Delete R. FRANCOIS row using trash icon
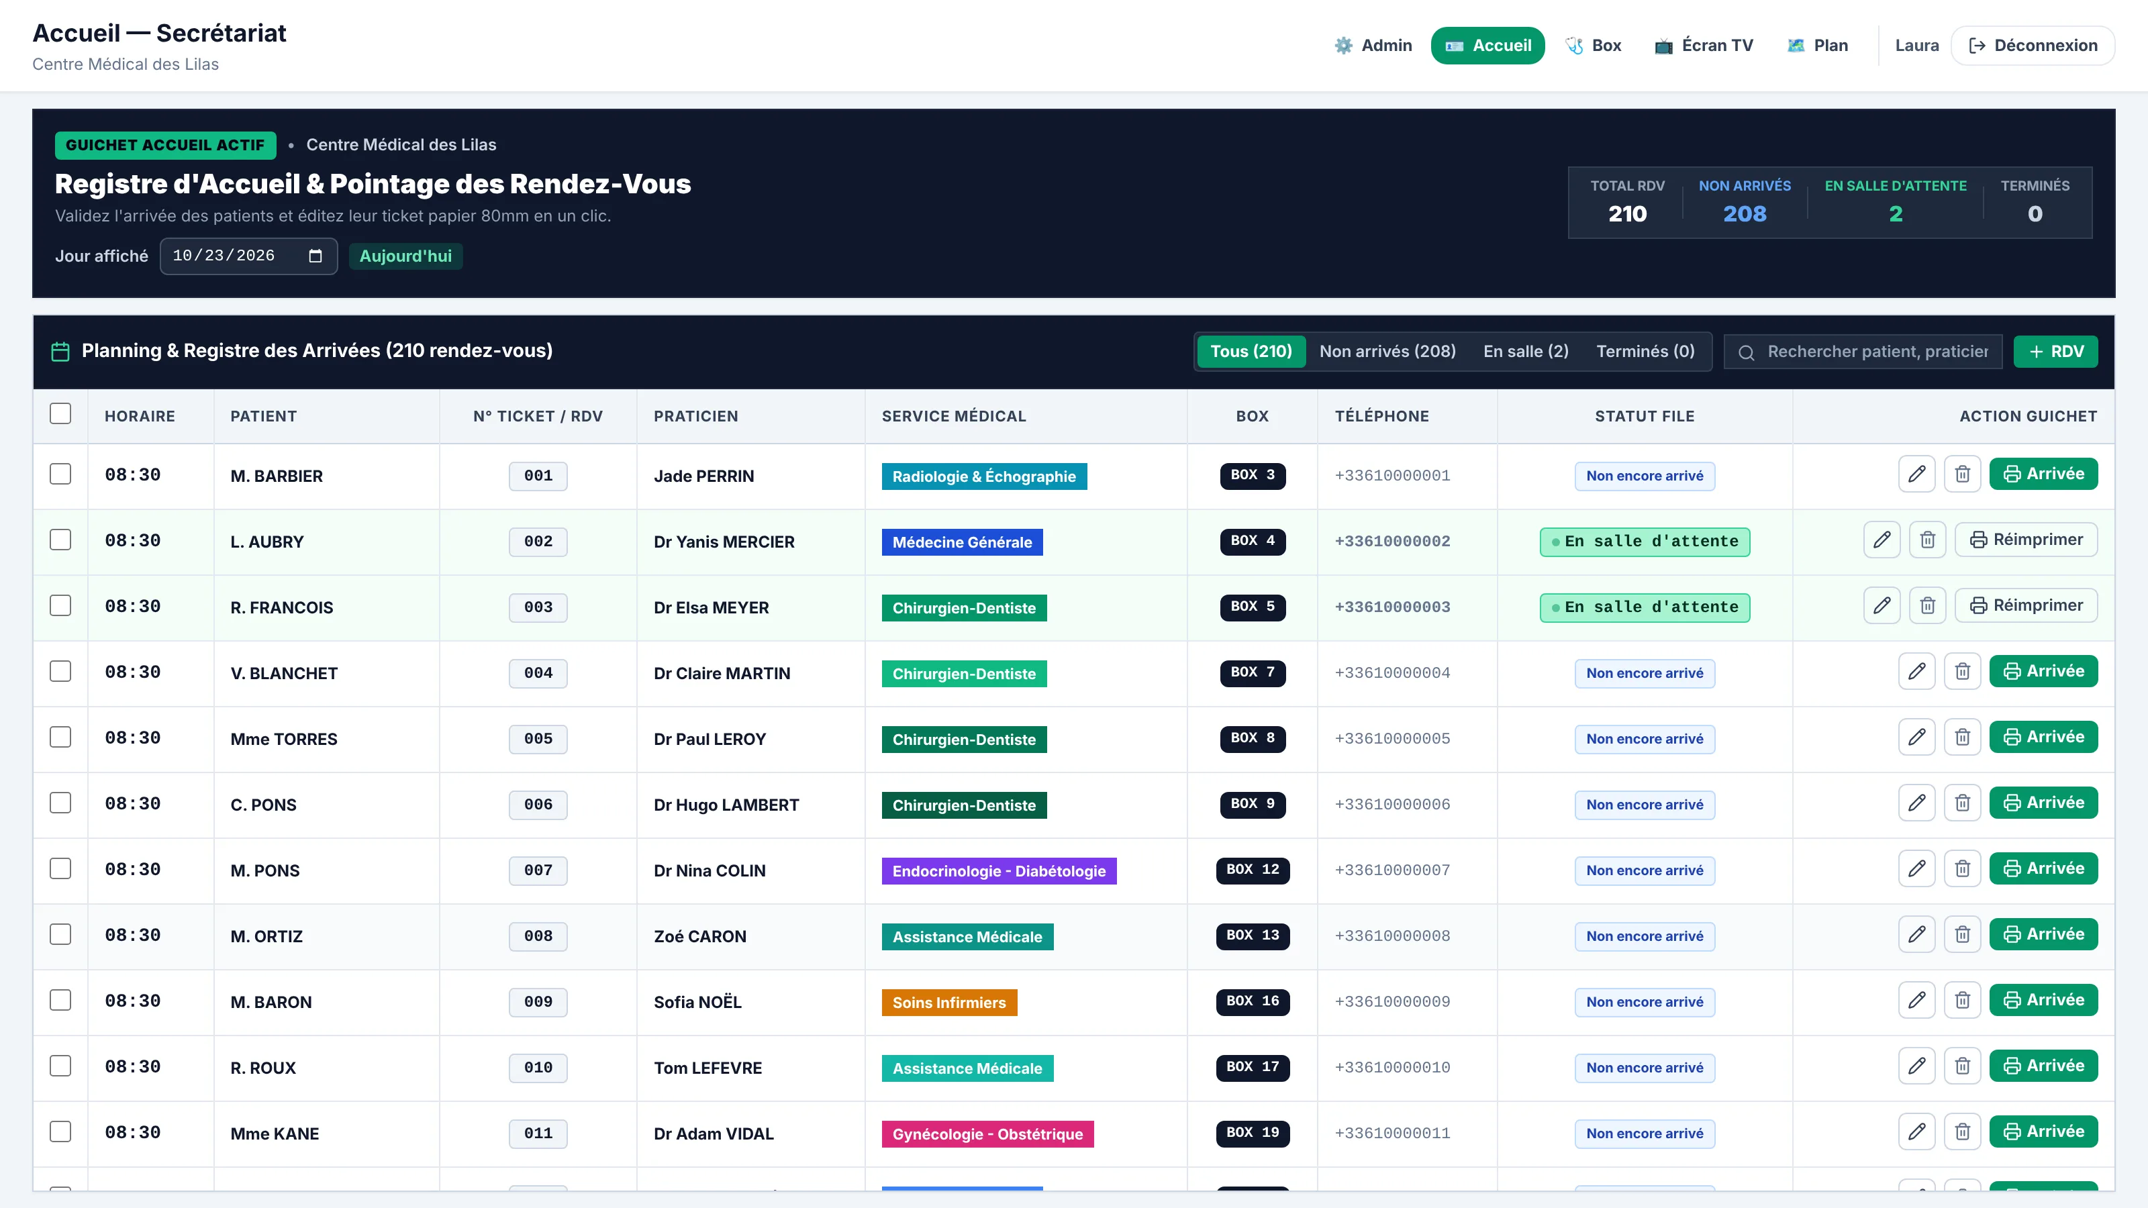This screenshot has width=2148, height=1208. click(1928, 606)
